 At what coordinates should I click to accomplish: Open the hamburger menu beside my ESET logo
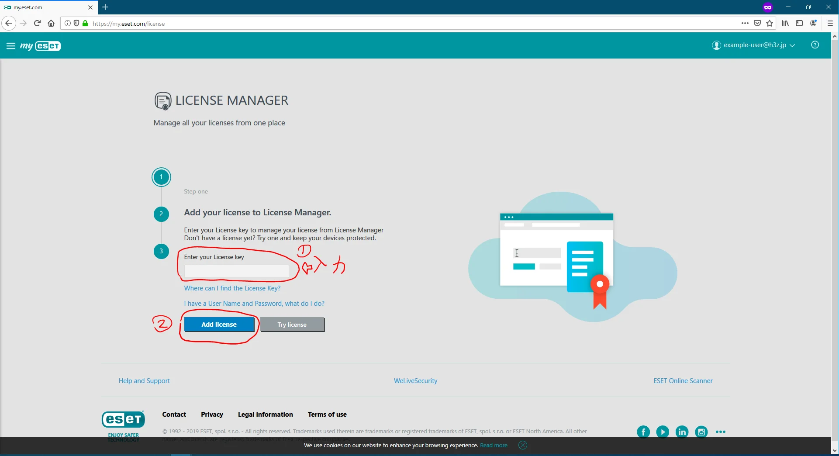(10, 46)
